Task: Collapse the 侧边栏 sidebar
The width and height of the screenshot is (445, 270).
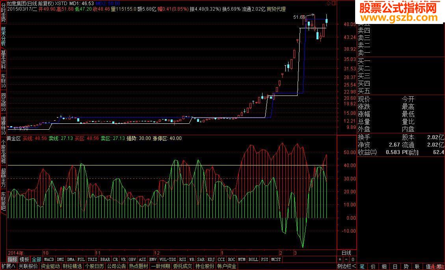Action: 346,266
